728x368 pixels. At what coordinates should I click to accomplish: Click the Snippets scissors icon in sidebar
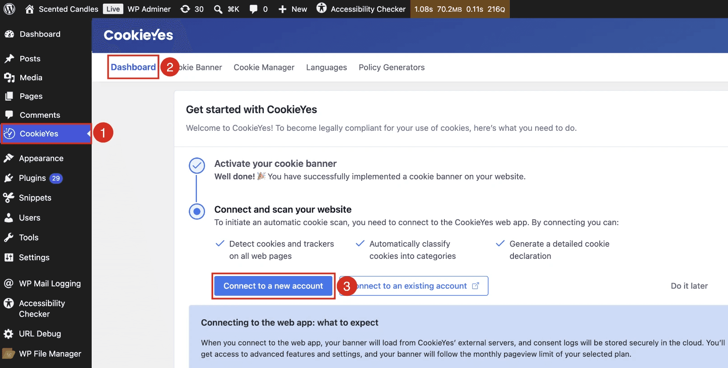tap(9, 198)
